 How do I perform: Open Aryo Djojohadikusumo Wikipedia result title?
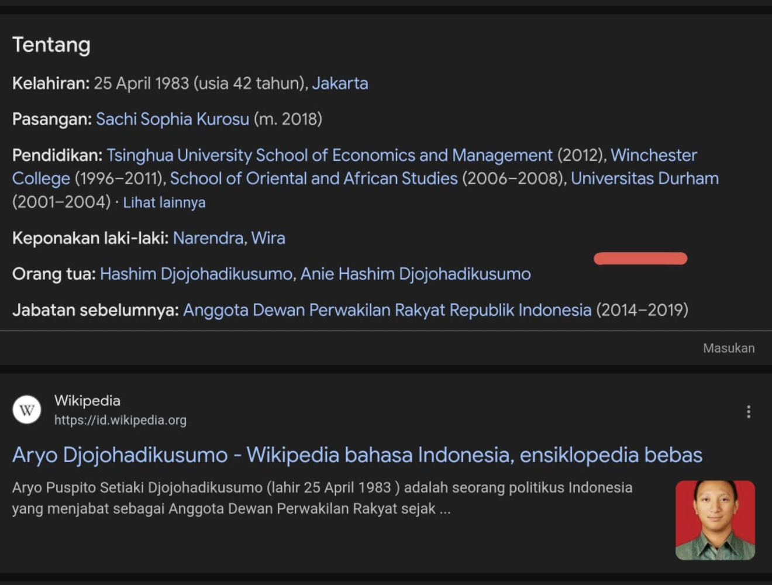pos(357,455)
